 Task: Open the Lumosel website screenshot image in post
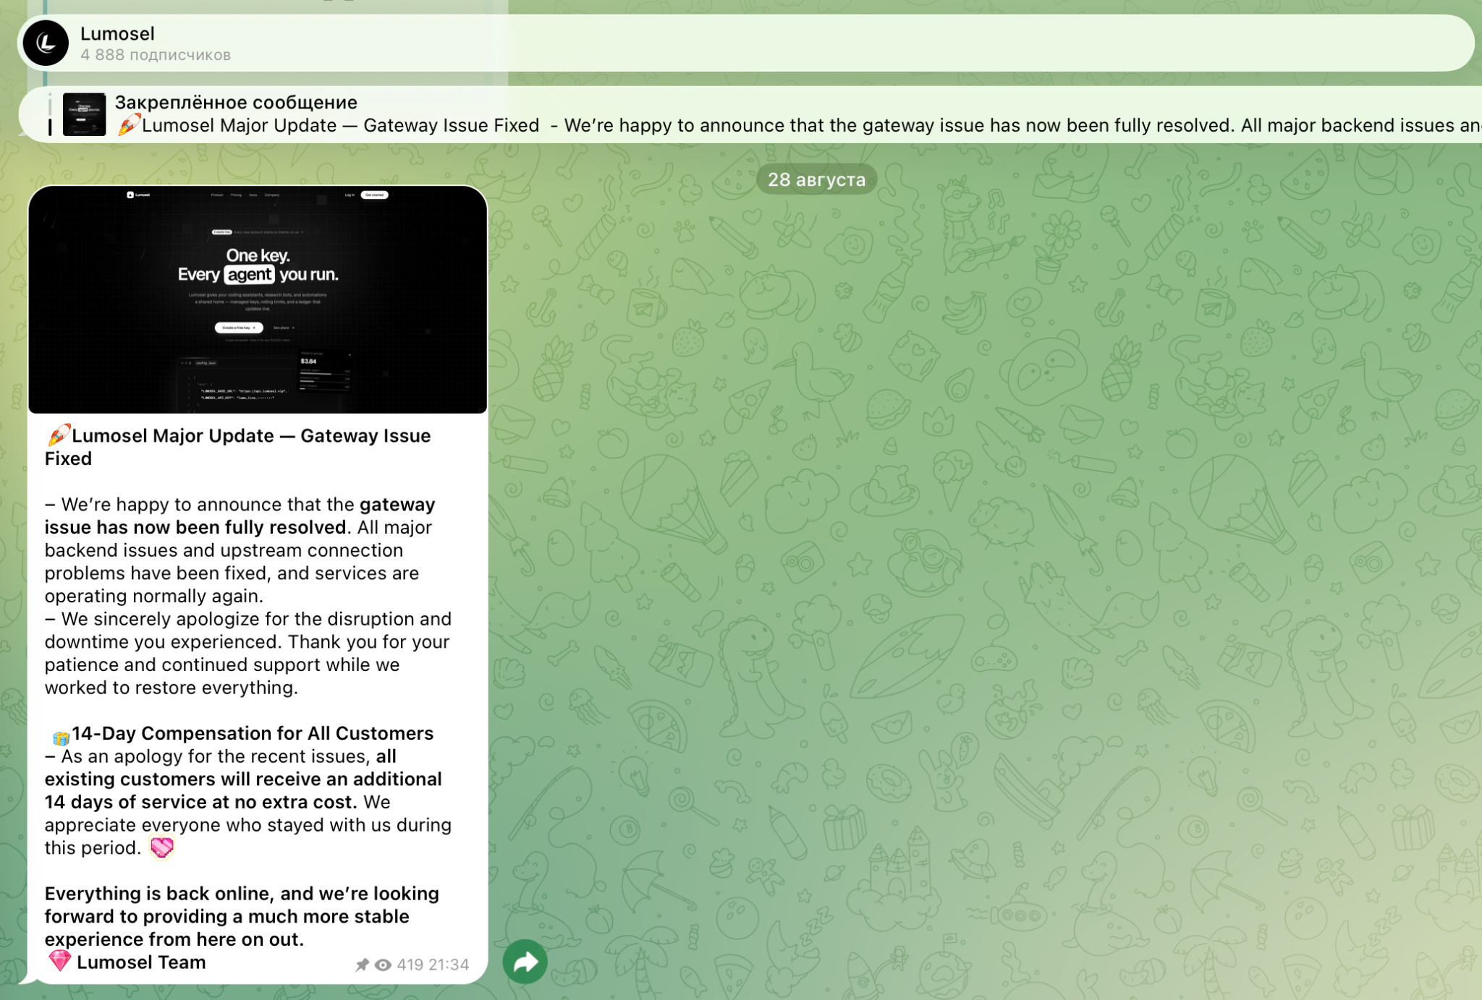tap(258, 299)
